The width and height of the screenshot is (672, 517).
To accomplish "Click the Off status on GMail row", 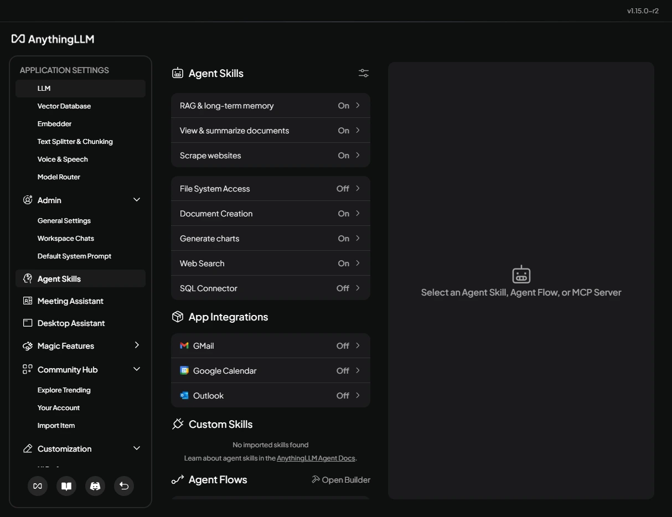I will [343, 346].
